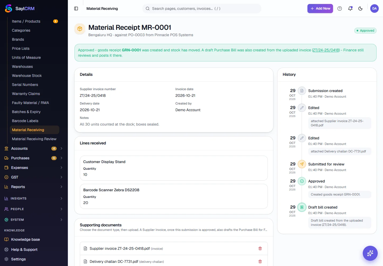Expand the Expenses menu chevron
The image size is (383, 266).
click(61, 168)
